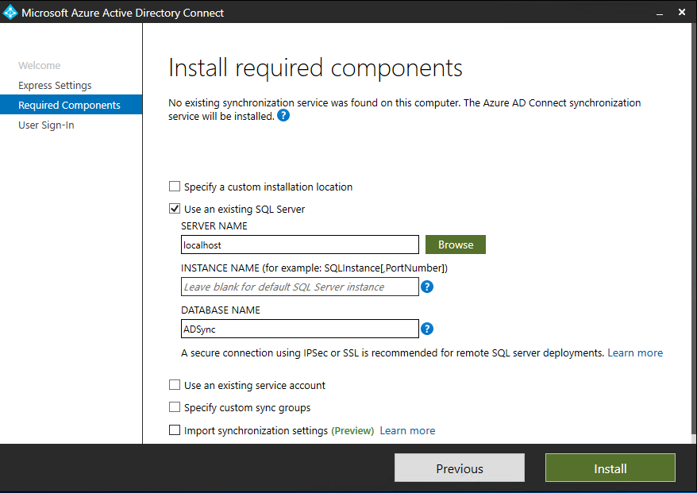Tick Import synchronization settings checkbox
This screenshot has width=697, height=493.
pos(175,429)
